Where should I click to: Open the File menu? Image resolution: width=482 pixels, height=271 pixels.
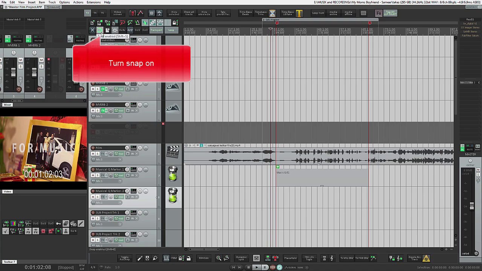(x=4, y=2)
